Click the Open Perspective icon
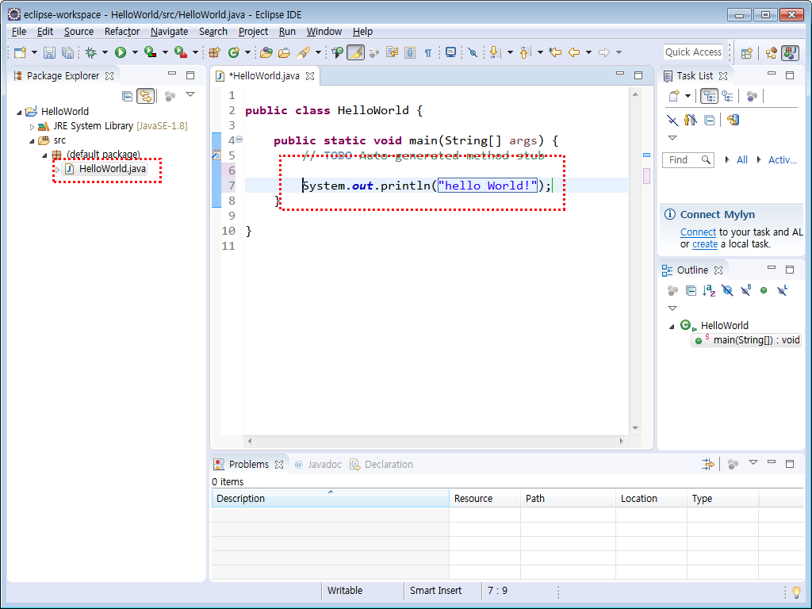The width and height of the screenshot is (812, 609). point(746,52)
